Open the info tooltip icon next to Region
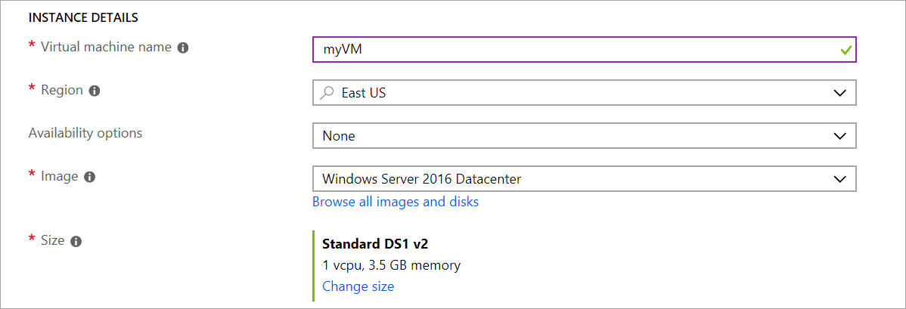This screenshot has width=906, height=309. pyautogui.click(x=95, y=91)
